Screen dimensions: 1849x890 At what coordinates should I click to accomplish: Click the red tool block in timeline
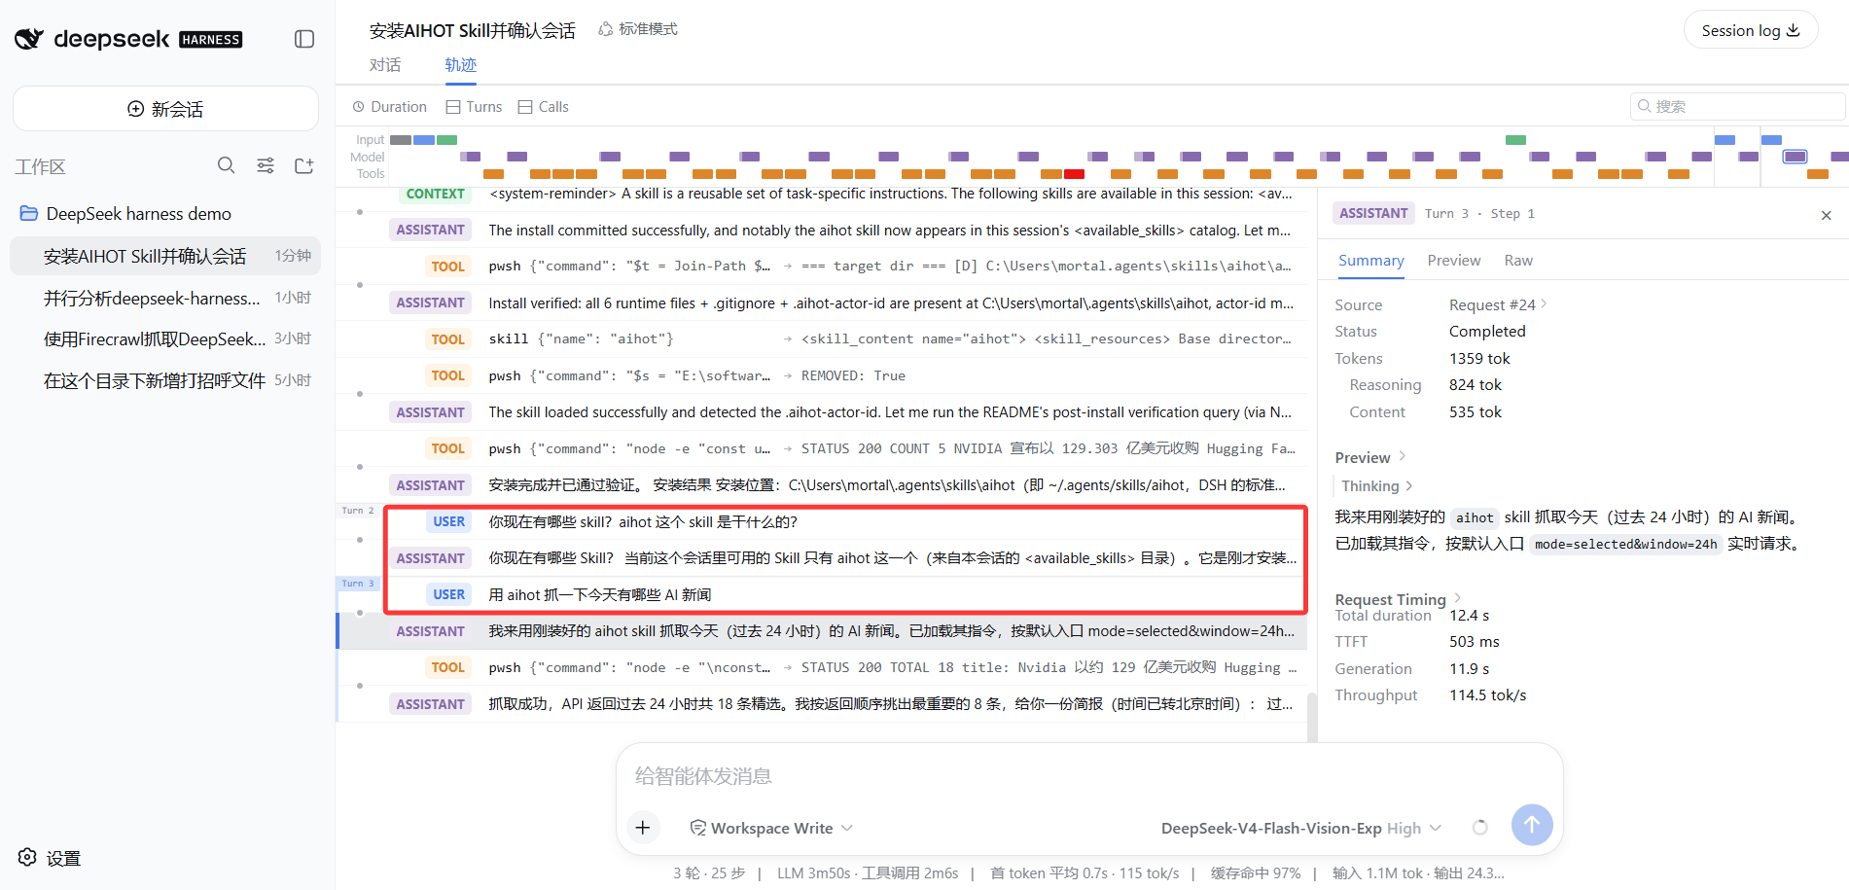pyautogui.click(x=1074, y=174)
